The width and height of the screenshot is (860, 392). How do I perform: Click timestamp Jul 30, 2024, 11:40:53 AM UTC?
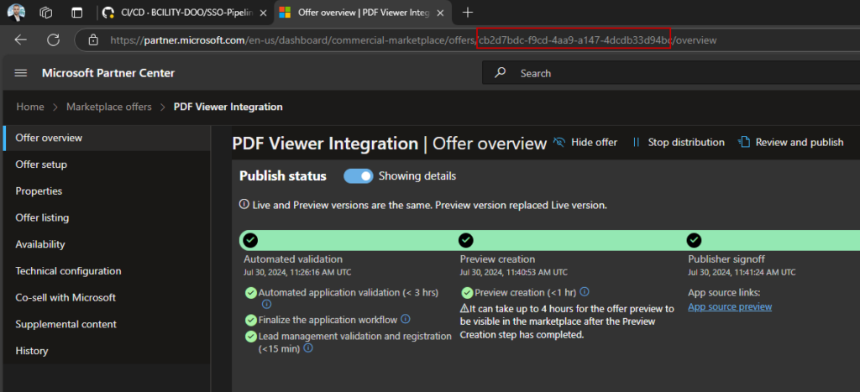pos(513,272)
